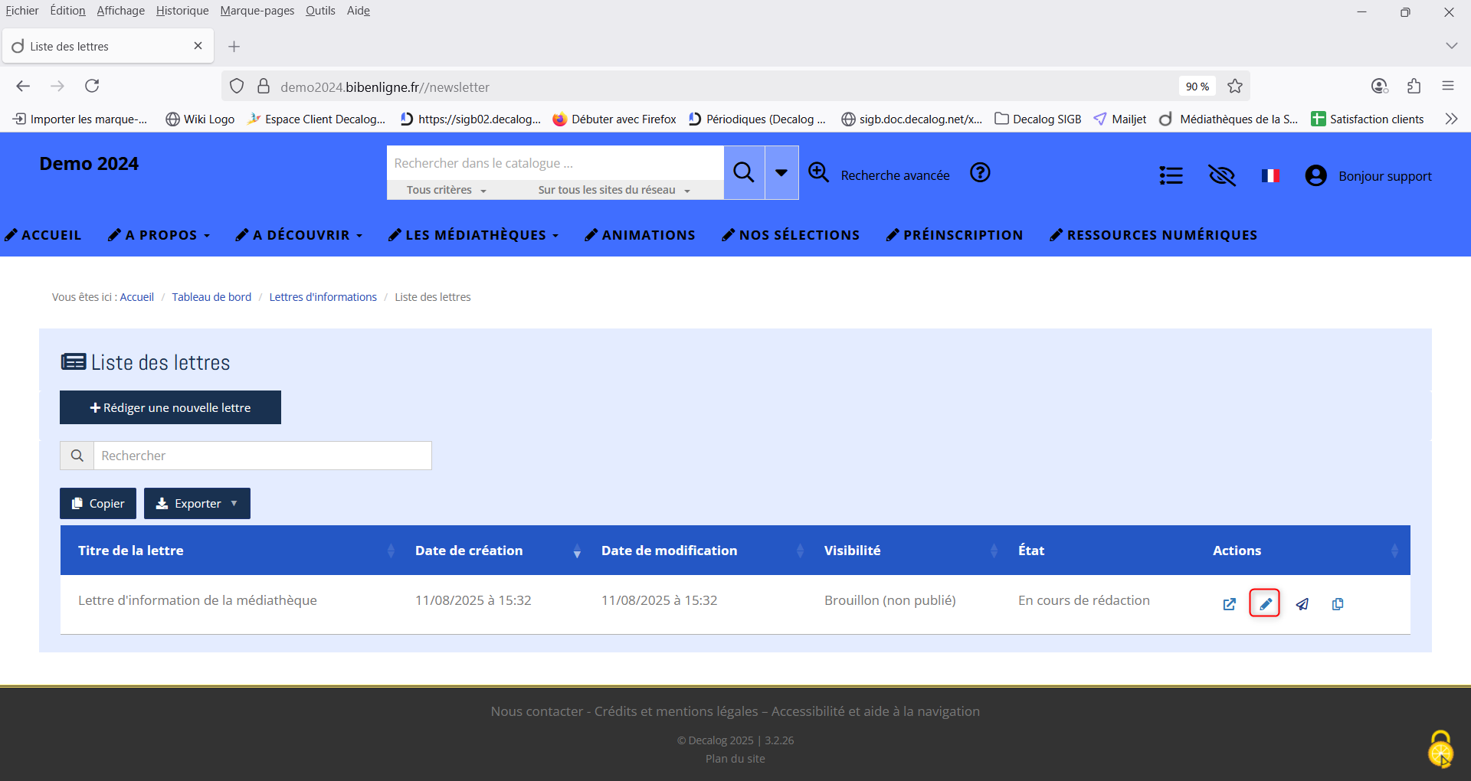Viewport: 1471px width, 781px height.
Task: Open the Tous critères dropdown
Action: (x=446, y=190)
